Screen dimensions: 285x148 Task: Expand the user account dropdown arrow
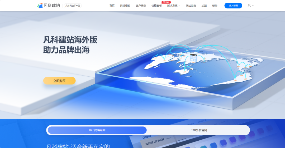click(x=253, y=6)
